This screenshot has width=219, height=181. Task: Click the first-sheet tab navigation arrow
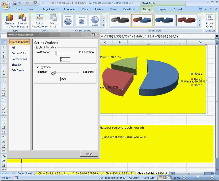point(3,173)
